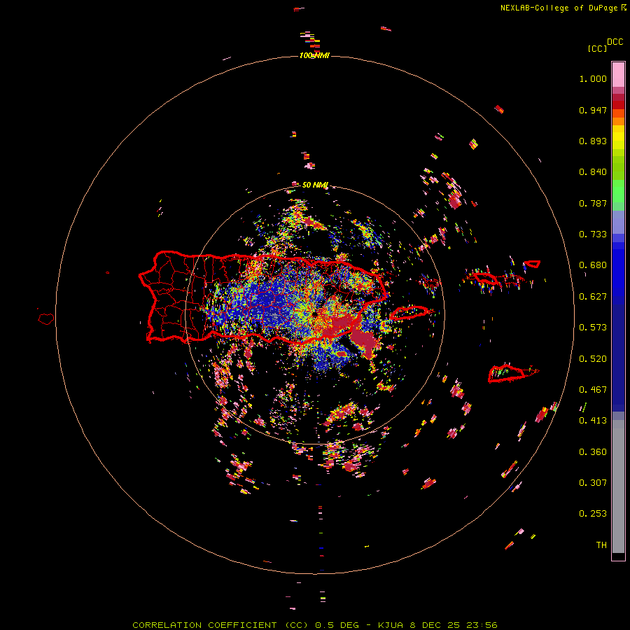The image size is (630, 630).
Task: Select the 0.627 legend value
Action: tap(593, 297)
